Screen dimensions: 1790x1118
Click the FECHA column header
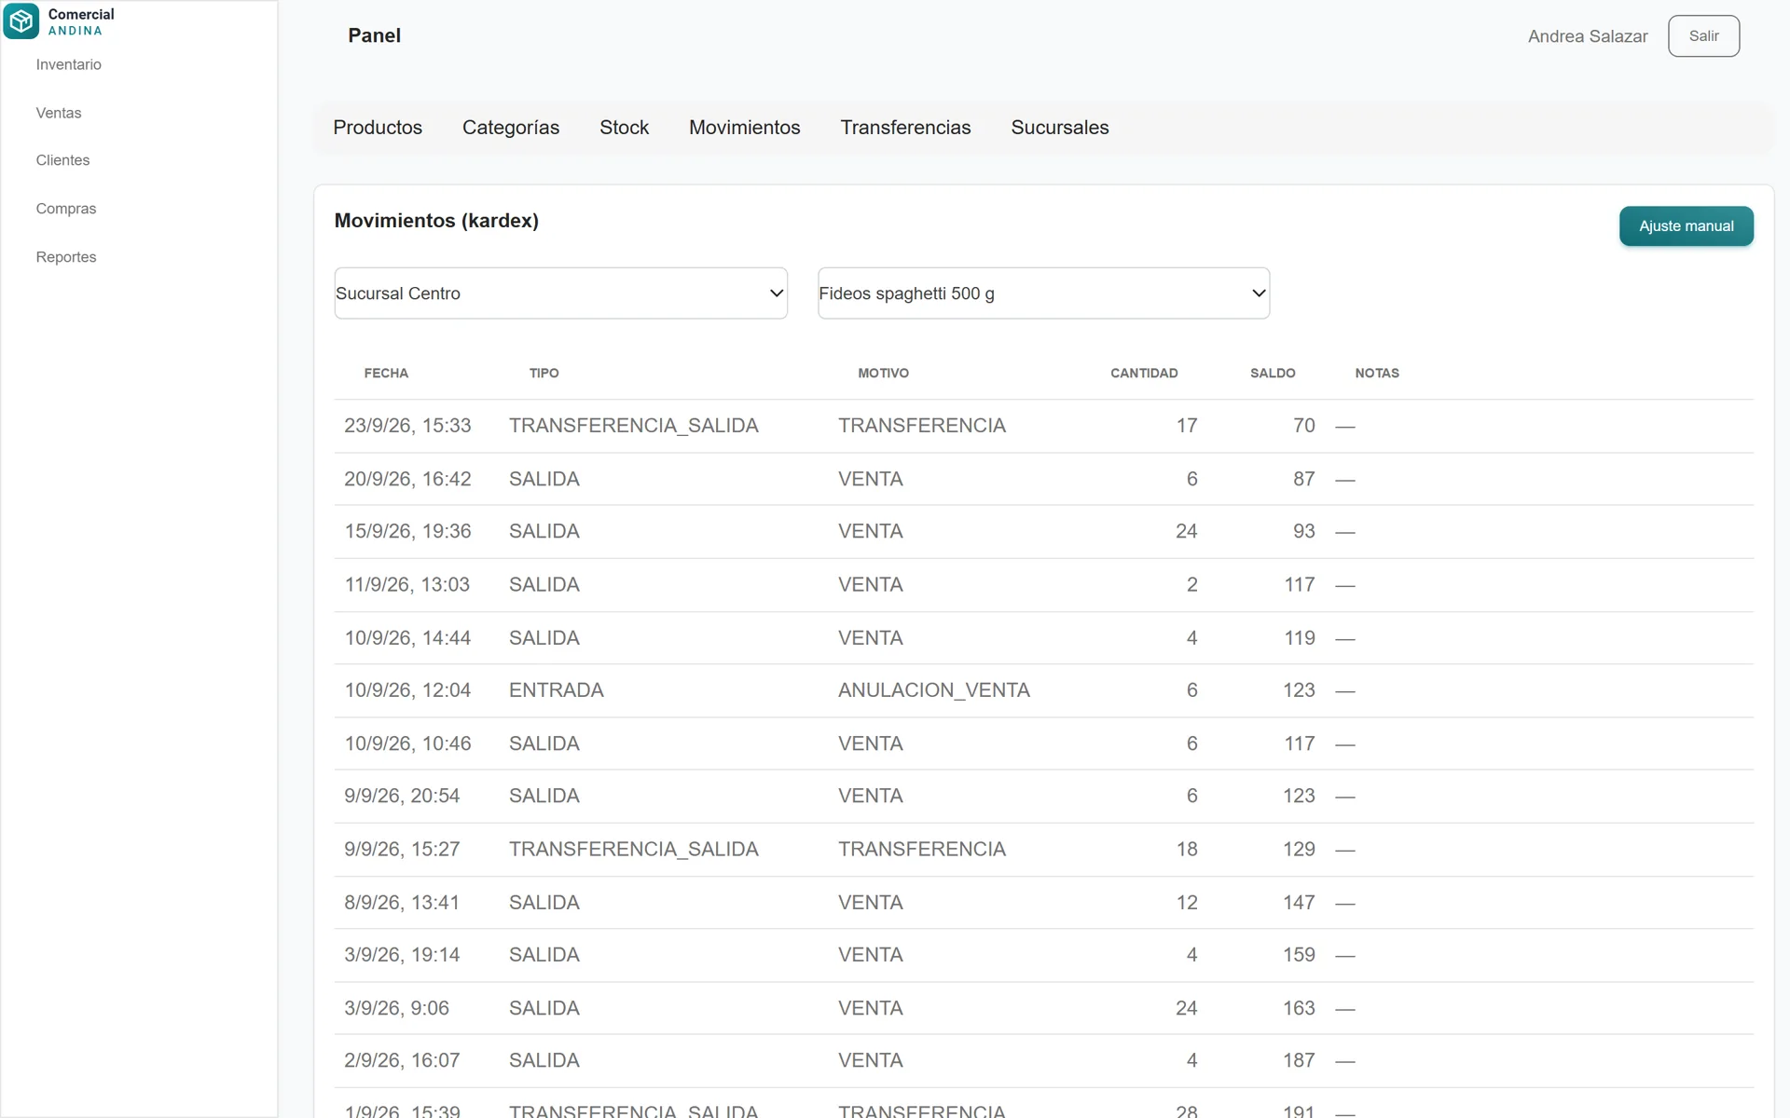(x=386, y=373)
